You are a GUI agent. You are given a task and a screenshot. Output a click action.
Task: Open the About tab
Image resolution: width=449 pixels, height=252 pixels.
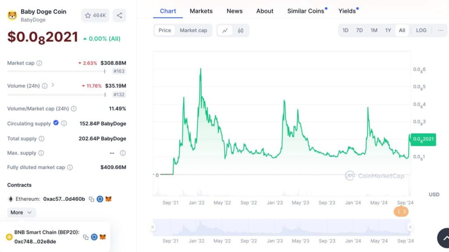click(264, 11)
